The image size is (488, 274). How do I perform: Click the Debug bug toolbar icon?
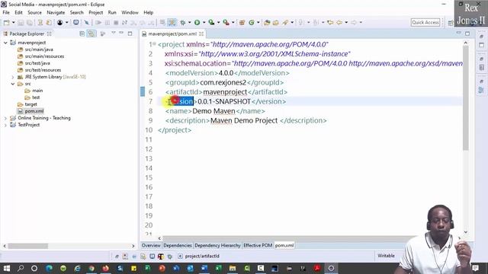(x=183, y=22)
